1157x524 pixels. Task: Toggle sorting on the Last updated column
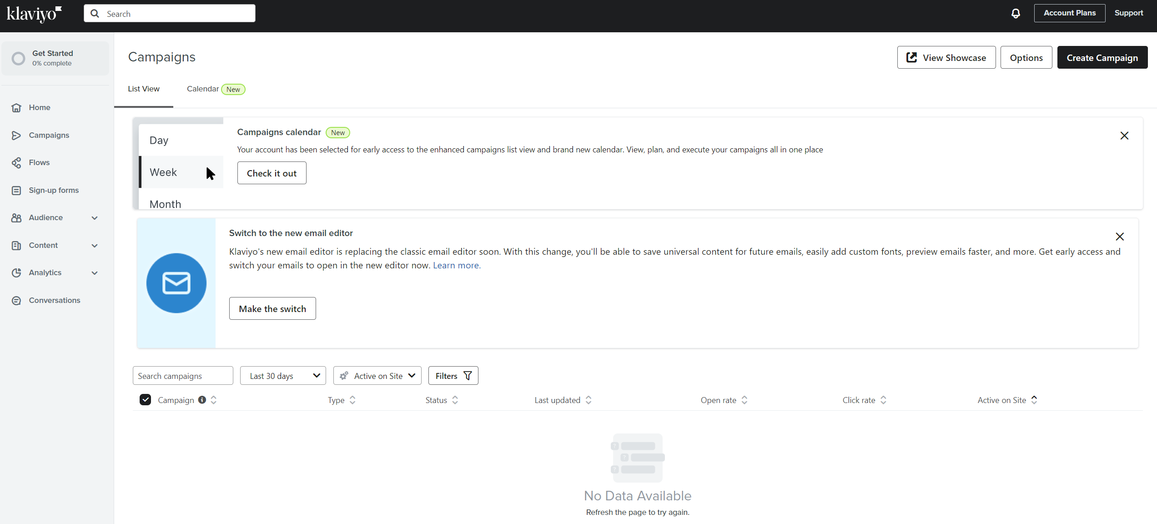(588, 400)
